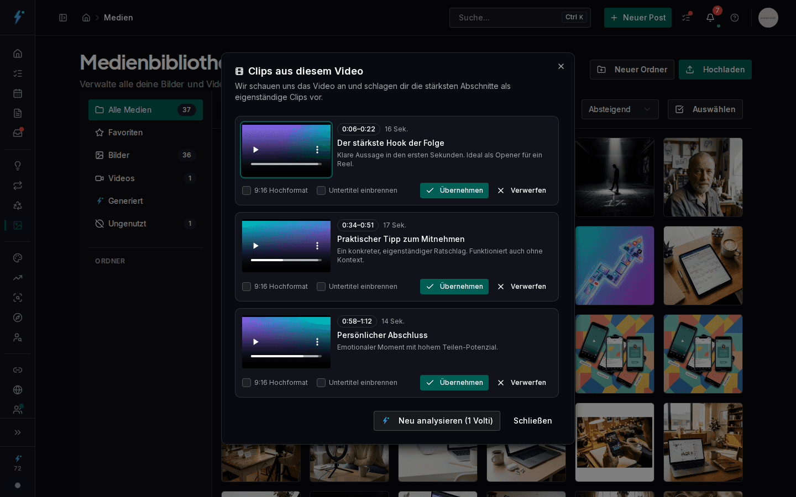Select the Bilder filter
Screen dimensions: 796x497
coord(145,155)
